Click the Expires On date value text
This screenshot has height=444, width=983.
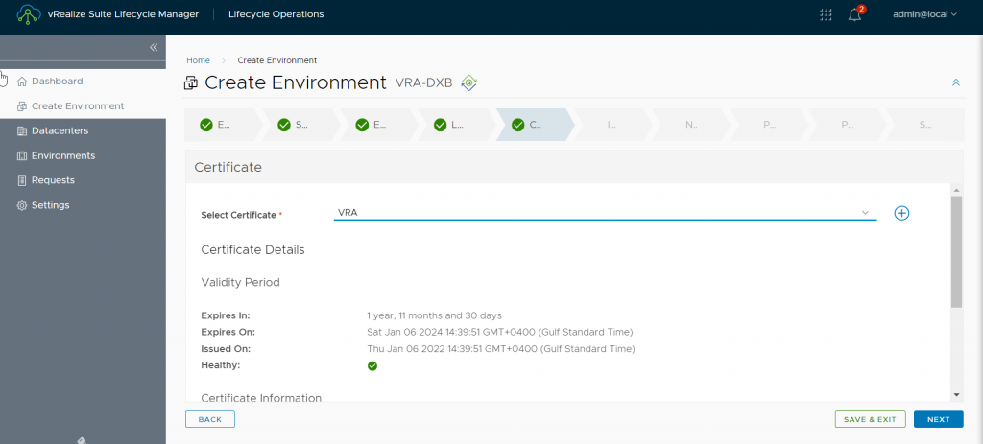[499, 332]
